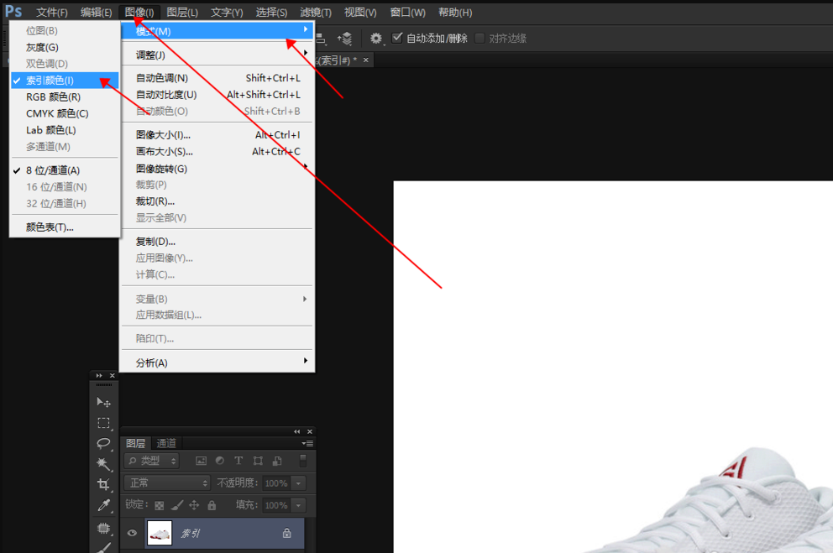Select the Magic Wand tool

(x=103, y=464)
